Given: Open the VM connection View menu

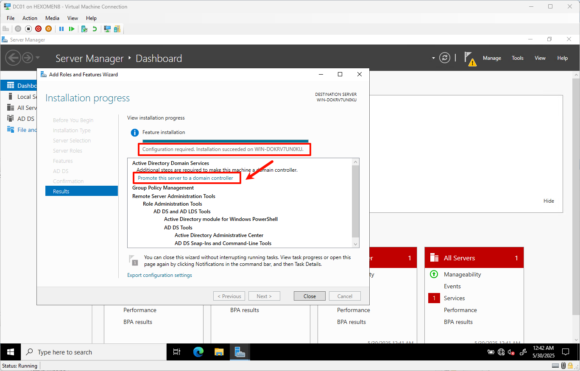Looking at the screenshot, I should click(x=72, y=18).
